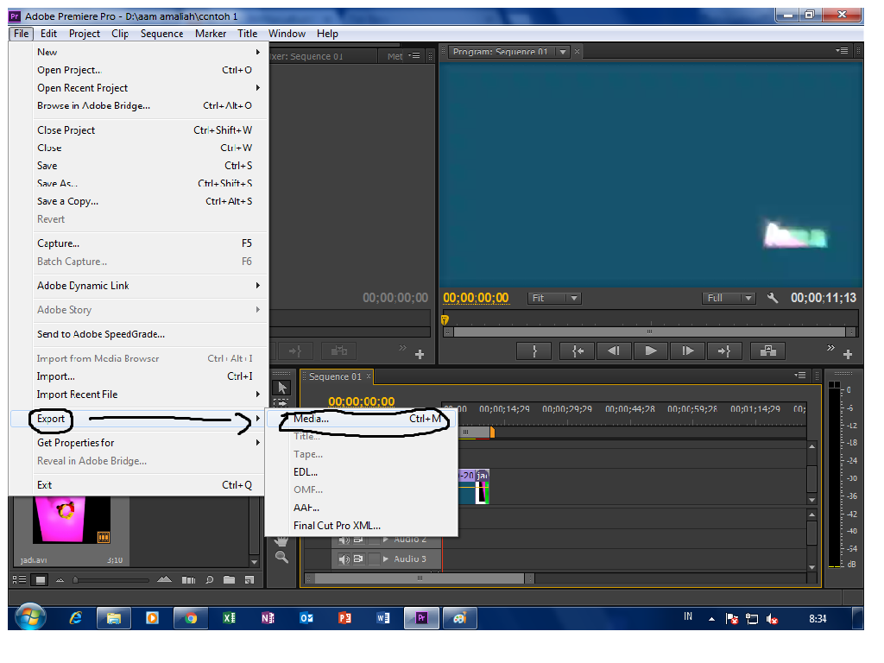
Task: Click New Item icon in Project panel
Action: pyautogui.click(x=249, y=579)
